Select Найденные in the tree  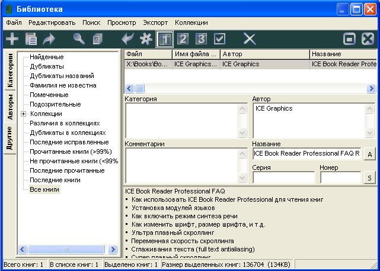[46, 57]
